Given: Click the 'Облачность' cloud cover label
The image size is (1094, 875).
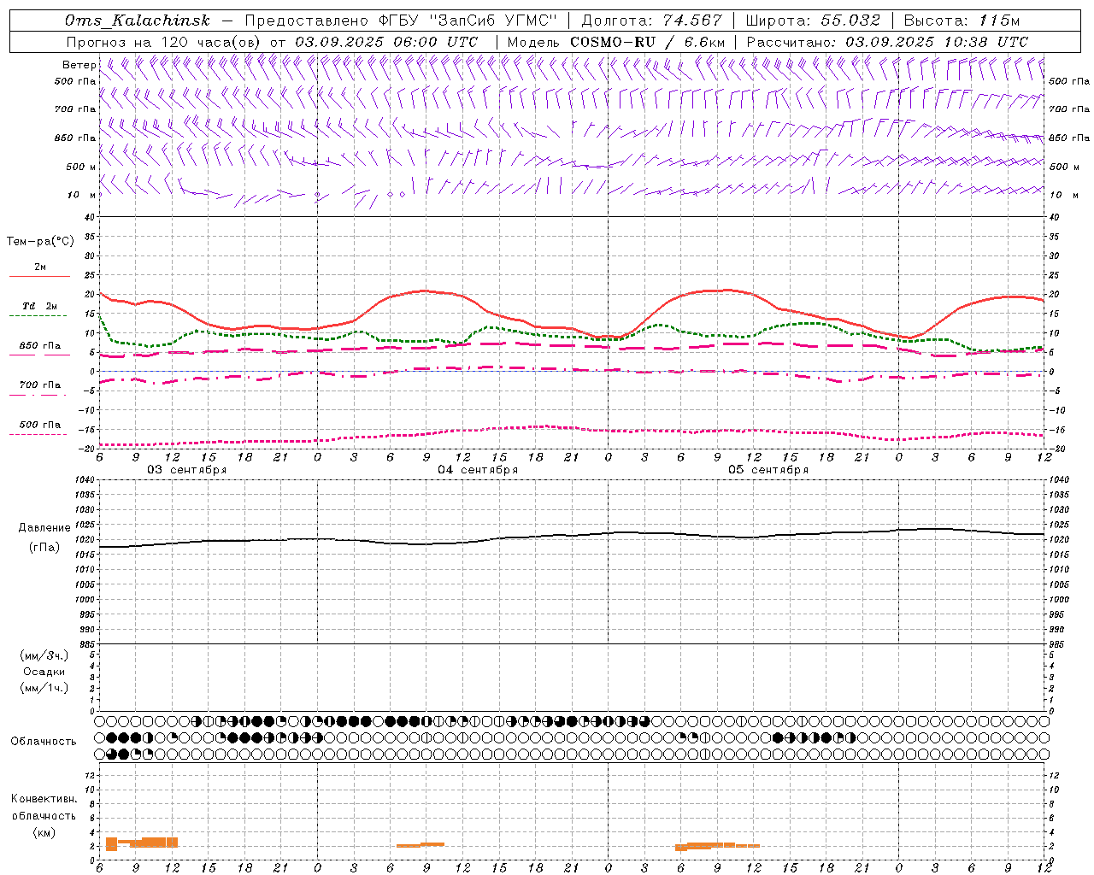Looking at the screenshot, I should coord(44,742).
